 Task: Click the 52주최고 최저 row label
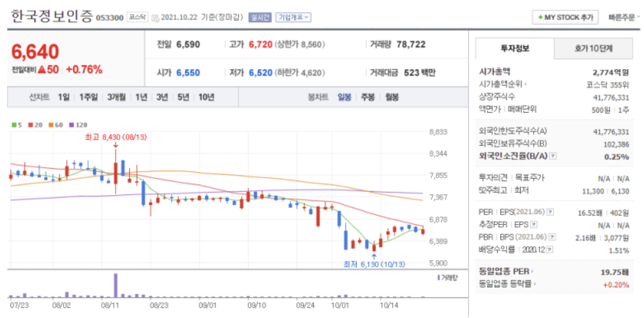(503, 189)
